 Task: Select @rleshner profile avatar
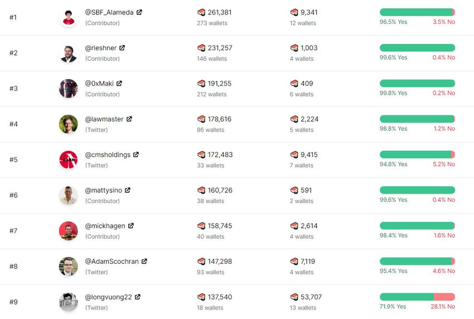click(69, 53)
